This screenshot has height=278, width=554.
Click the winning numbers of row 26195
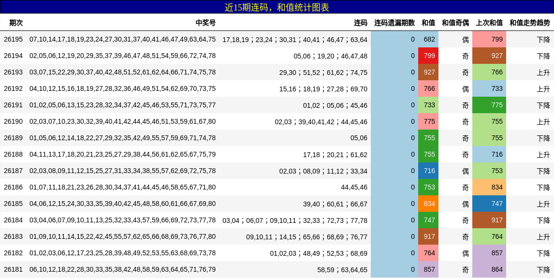123,39
